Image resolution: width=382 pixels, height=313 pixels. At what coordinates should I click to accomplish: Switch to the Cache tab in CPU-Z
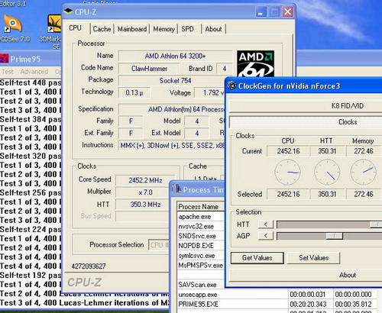(102, 29)
